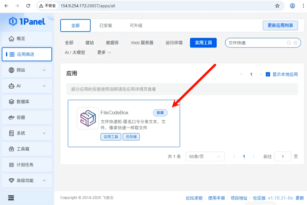
Task: Click the 系统 server icon
Action: [x=11, y=133]
